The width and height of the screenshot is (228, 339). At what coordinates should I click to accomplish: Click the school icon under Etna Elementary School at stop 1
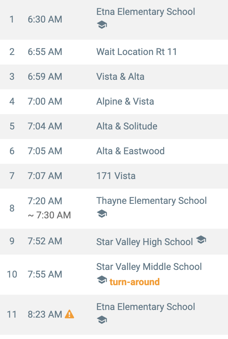click(x=102, y=25)
